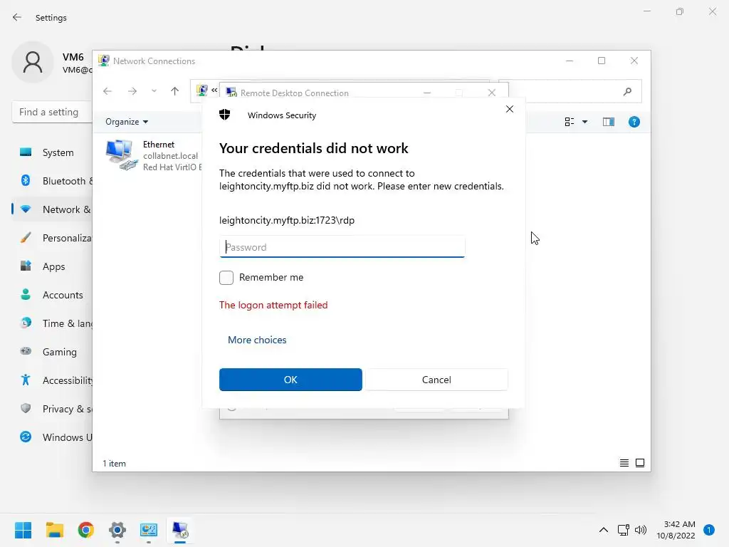Click Find a setting search box

click(x=51, y=112)
